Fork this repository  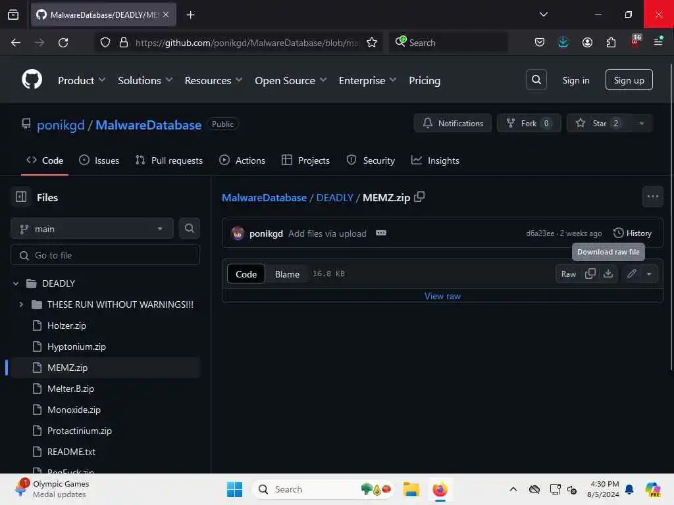529,123
